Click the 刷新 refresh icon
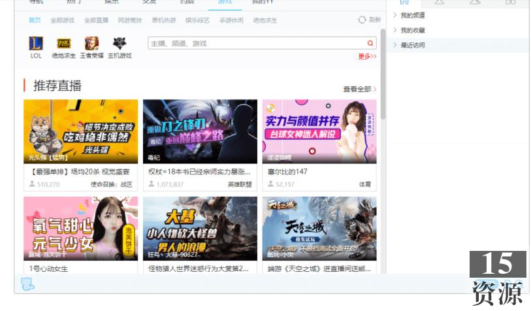Screen dimensions: 531x311 pyautogui.click(x=362, y=20)
